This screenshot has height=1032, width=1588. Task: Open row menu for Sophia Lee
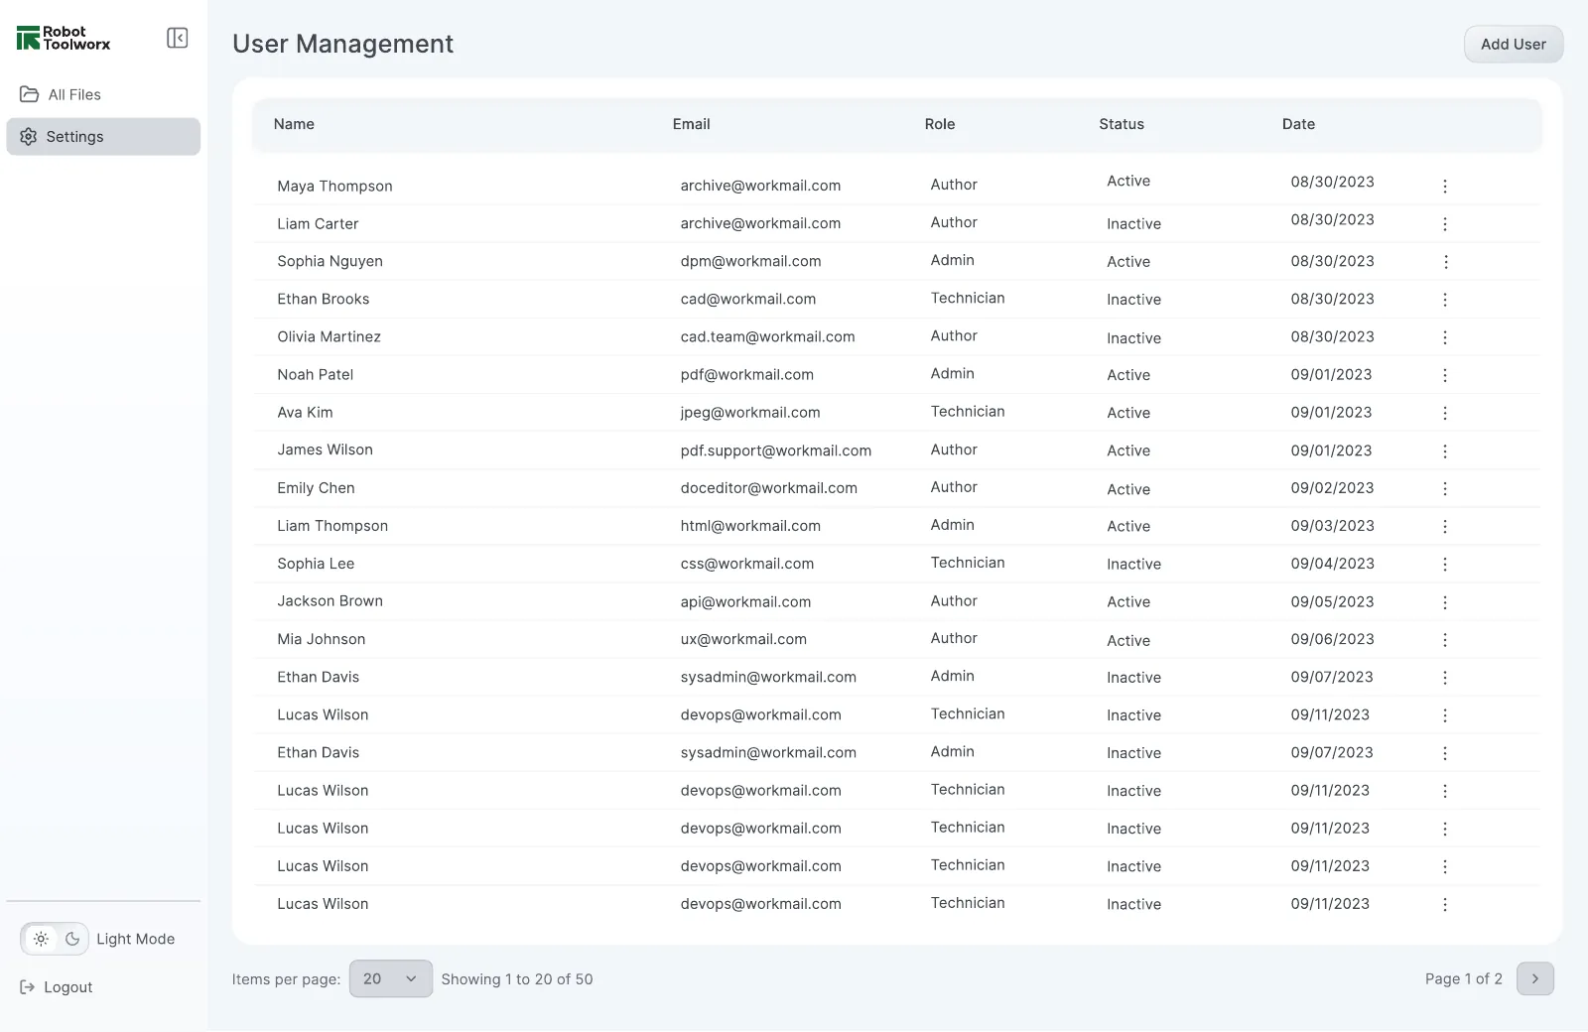1445,564
